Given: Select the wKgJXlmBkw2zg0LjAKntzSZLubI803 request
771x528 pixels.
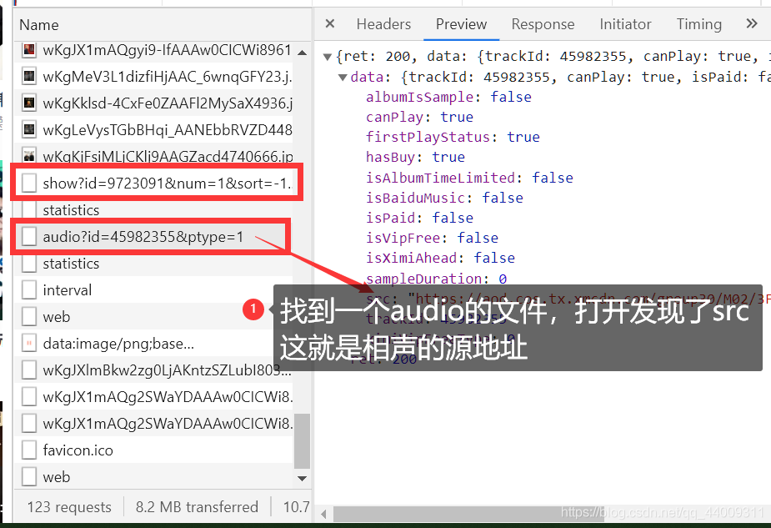Looking at the screenshot, I should (x=153, y=370).
